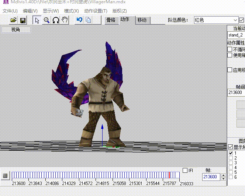This screenshot has height=196, width=245.
Task: Choose the rotate view tool
Action: 56,20
